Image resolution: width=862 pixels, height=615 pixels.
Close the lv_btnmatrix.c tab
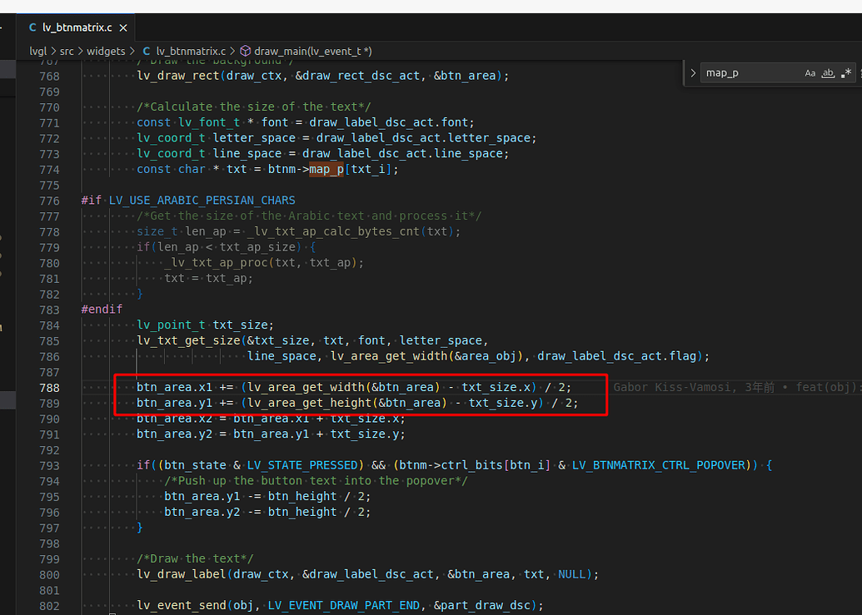[122, 27]
